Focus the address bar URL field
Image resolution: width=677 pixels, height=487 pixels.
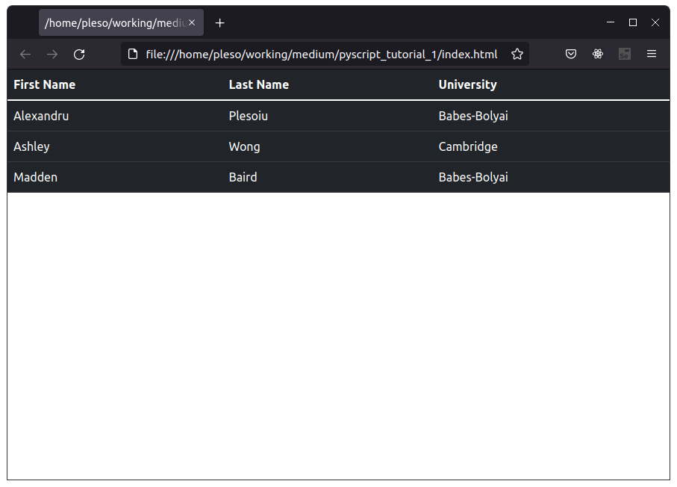point(321,54)
